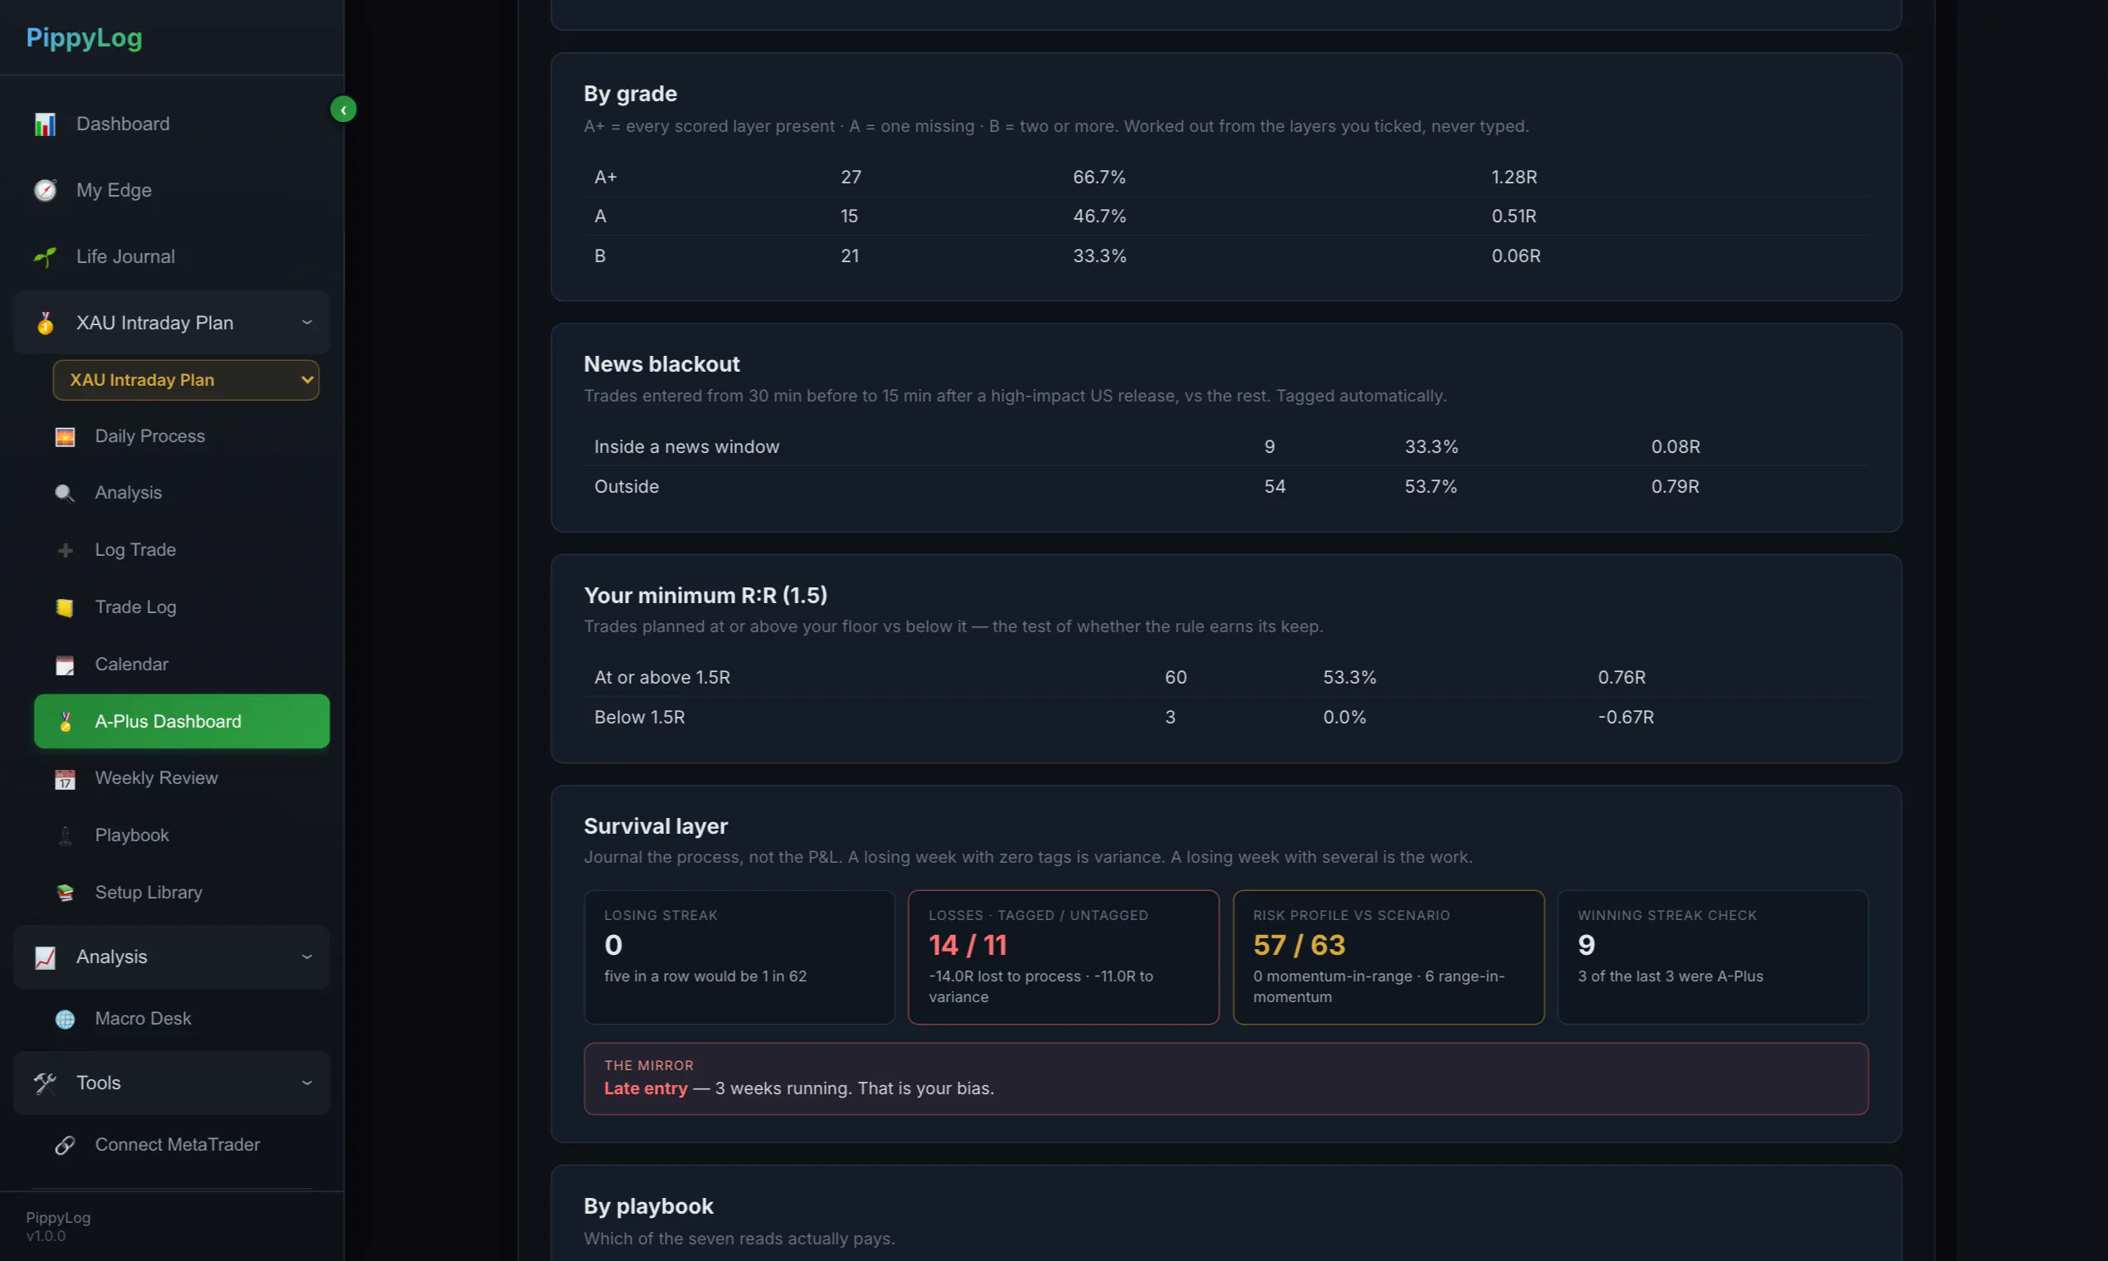This screenshot has height=1261, width=2108.
Task: Click the Late entry mirror banner
Action: coord(1226,1079)
